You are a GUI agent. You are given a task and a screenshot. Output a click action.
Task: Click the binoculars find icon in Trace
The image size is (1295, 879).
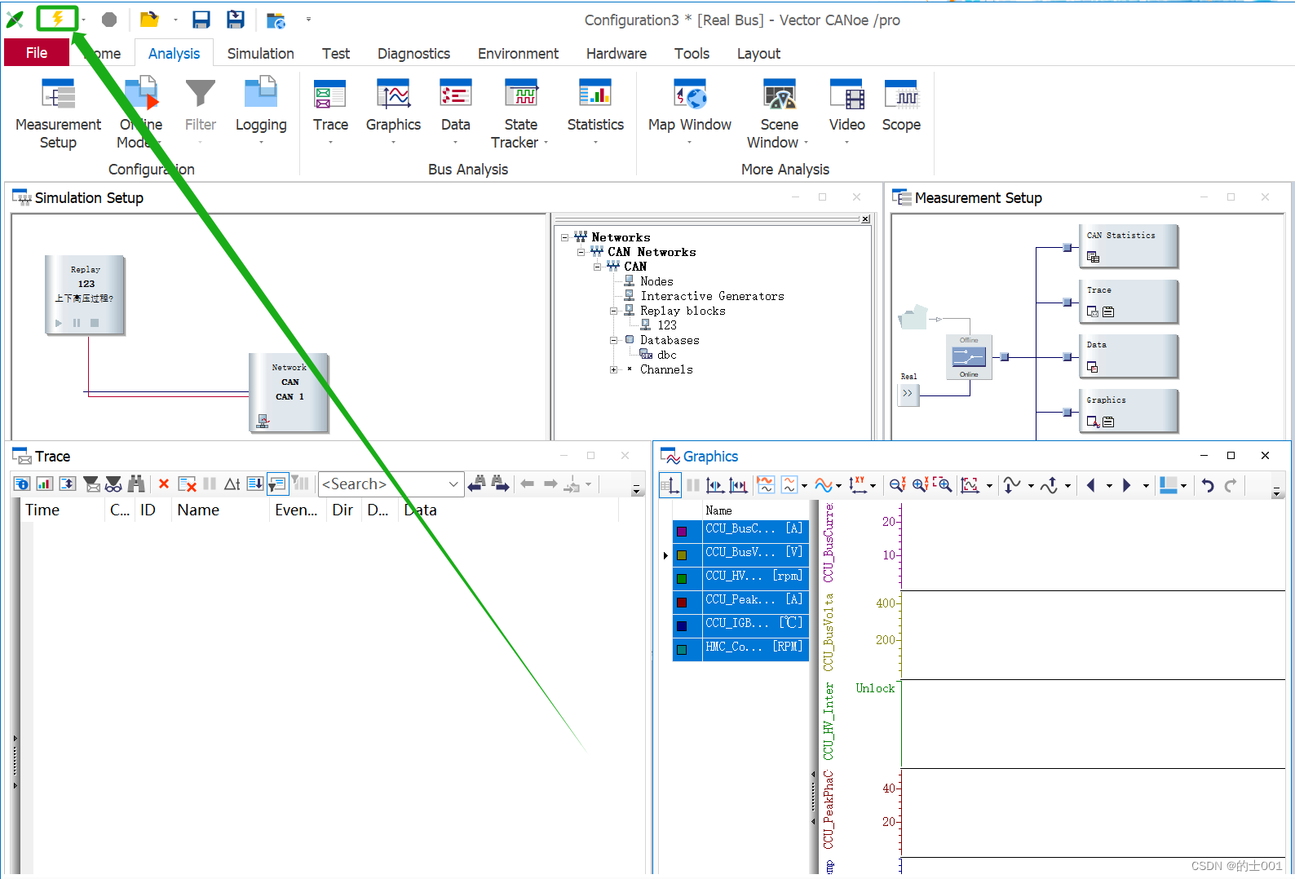point(136,484)
